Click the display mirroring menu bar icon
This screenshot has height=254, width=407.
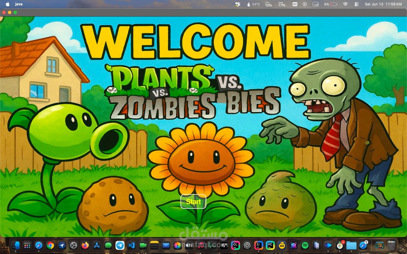238,4
